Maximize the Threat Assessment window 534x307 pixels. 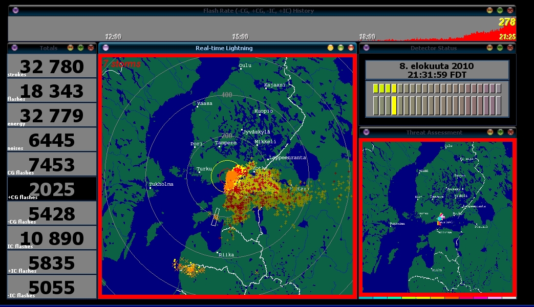coord(500,132)
